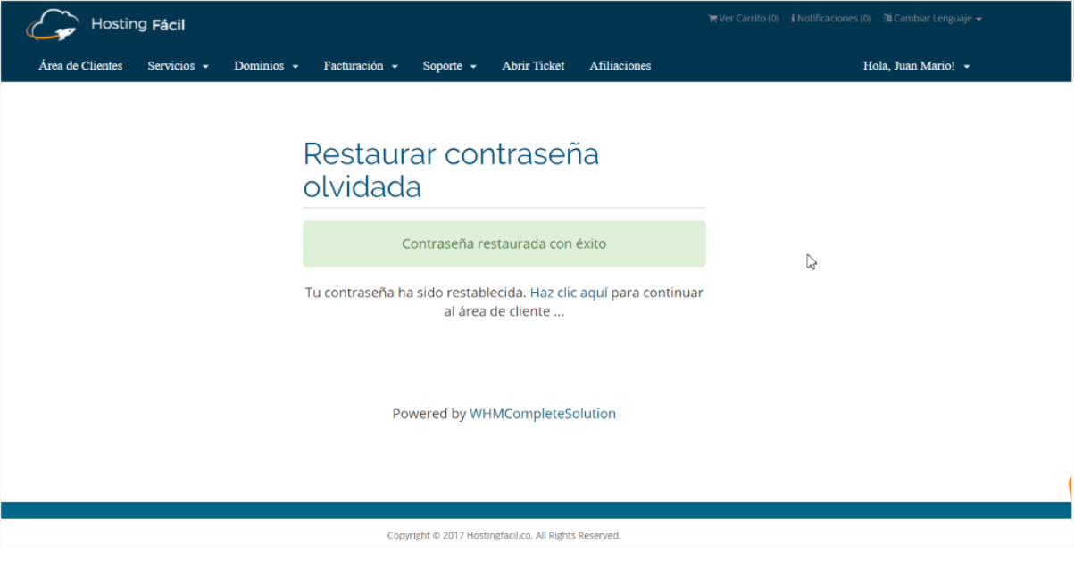The width and height of the screenshot is (1074, 569).
Task: Expand the Servicios dropdown menu
Action: tap(178, 66)
